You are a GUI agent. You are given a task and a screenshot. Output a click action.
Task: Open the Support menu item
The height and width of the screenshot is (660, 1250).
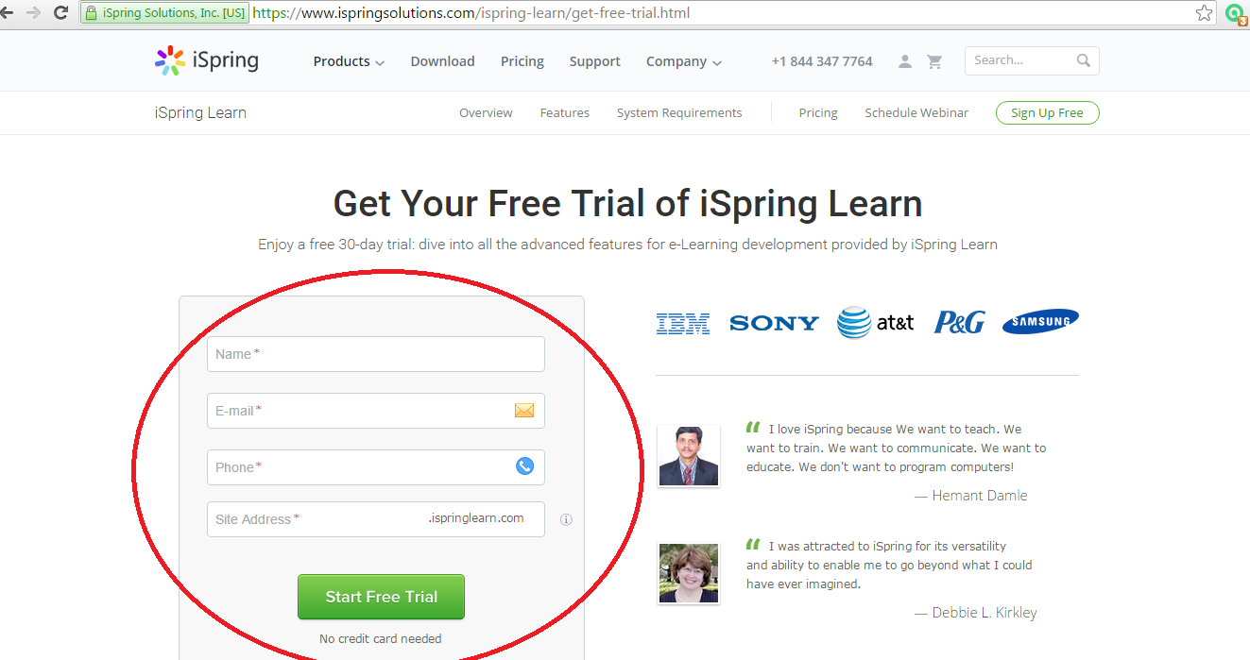click(595, 61)
